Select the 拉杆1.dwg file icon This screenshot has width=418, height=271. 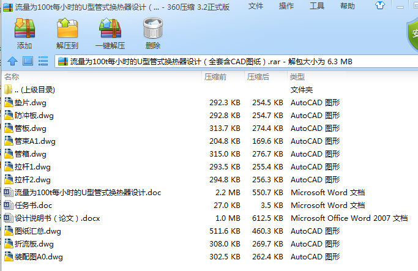9,166
